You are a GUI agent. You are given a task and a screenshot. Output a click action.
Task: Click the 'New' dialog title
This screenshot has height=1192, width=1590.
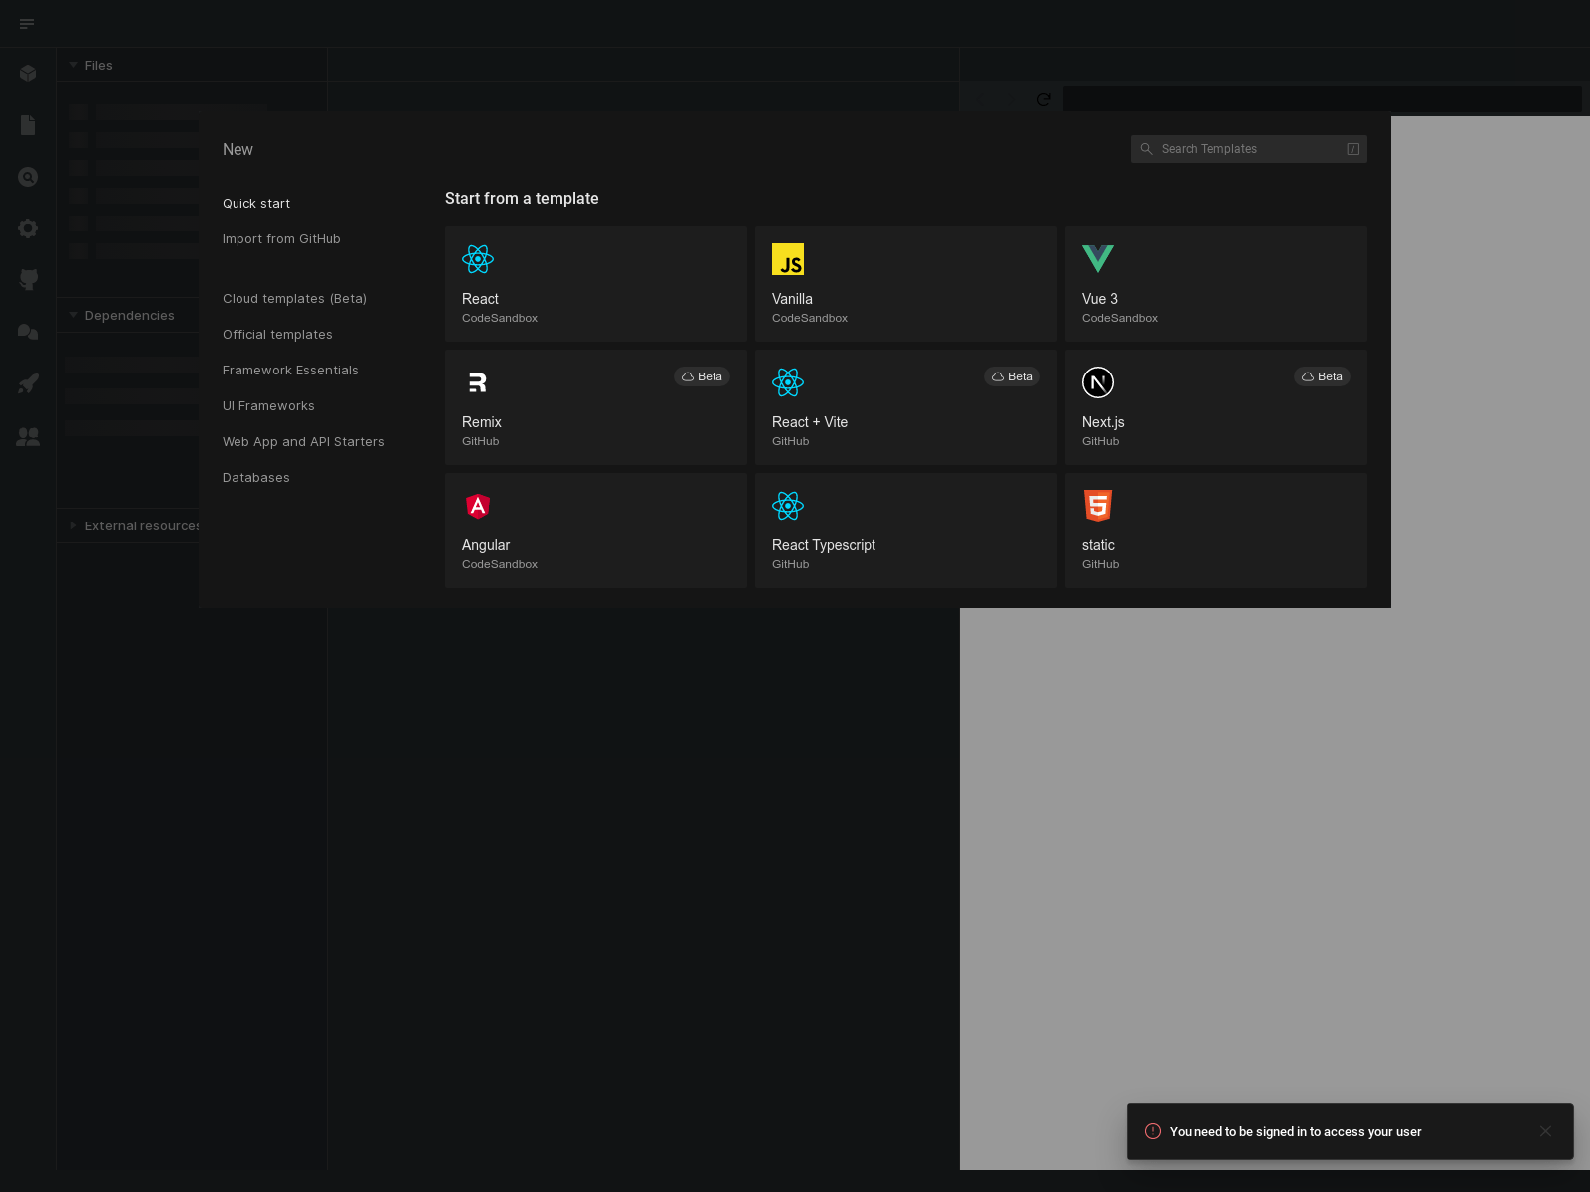tap(238, 149)
